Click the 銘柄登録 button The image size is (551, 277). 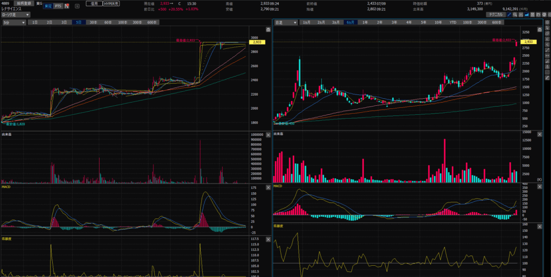click(x=24, y=3)
